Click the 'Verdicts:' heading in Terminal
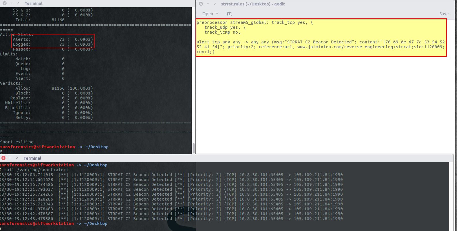457x231 pixels. coord(11,83)
